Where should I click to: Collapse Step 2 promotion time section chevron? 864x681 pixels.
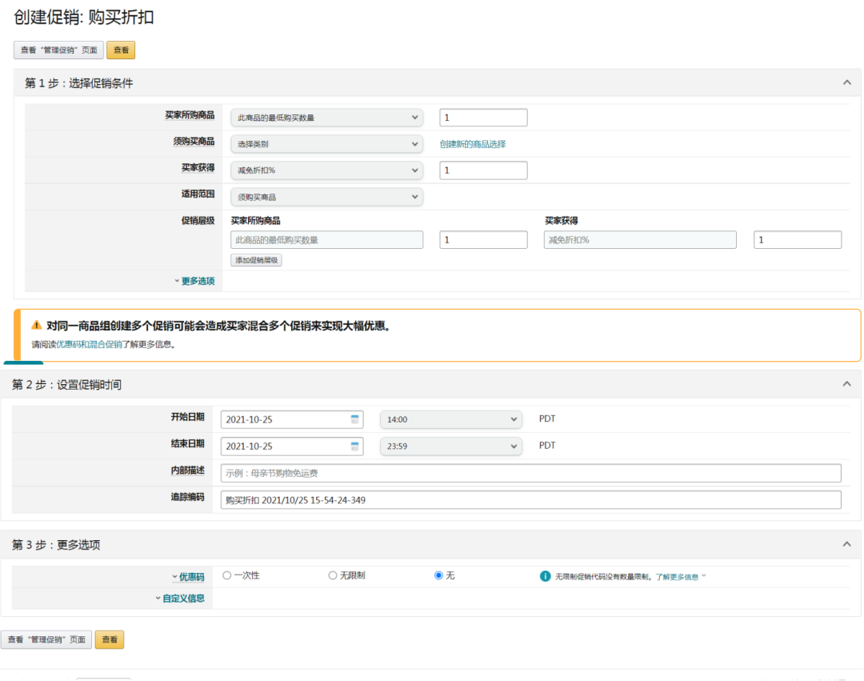(846, 384)
